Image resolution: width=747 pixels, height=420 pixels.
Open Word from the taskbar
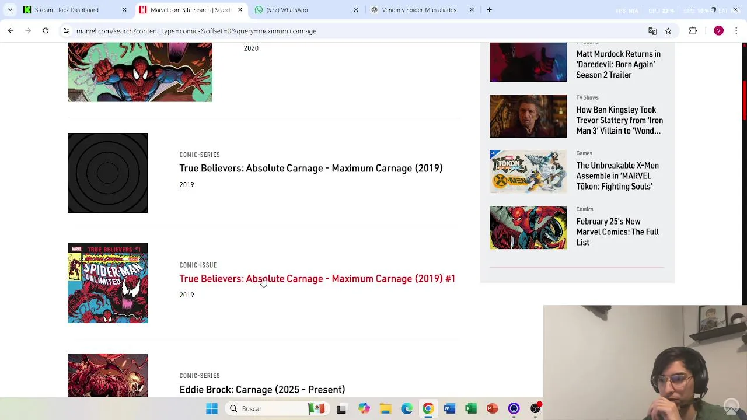(x=449, y=409)
